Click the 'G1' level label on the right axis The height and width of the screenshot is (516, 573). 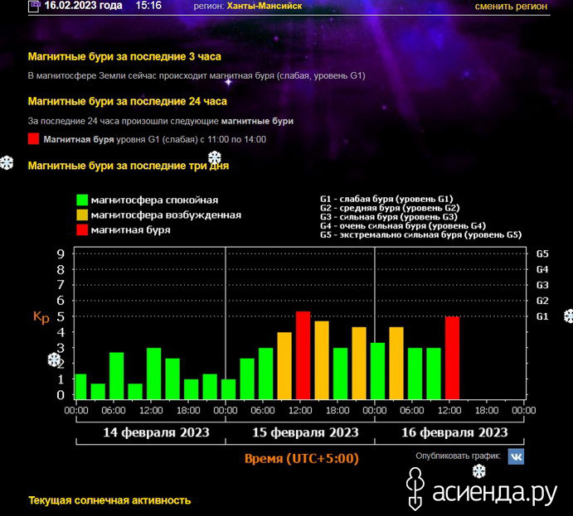(x=542, y=316)
